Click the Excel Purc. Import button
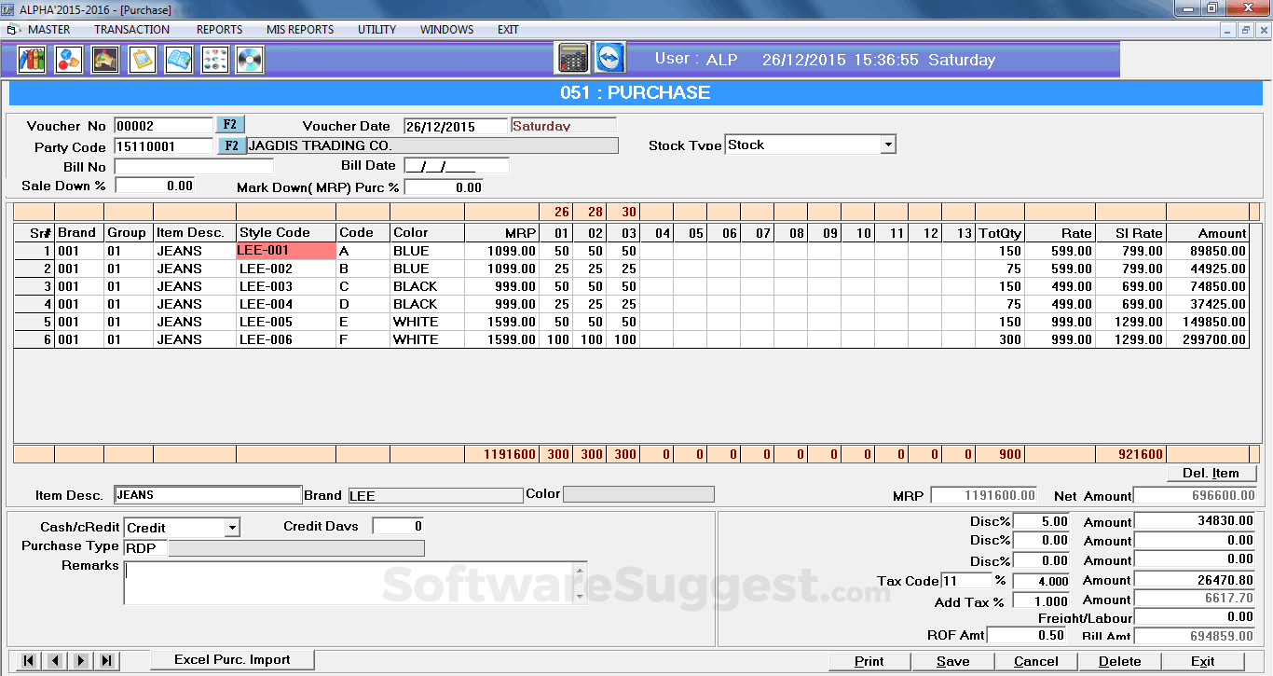This screenshot has height=676, width=1273. click(x=233, y=660)
